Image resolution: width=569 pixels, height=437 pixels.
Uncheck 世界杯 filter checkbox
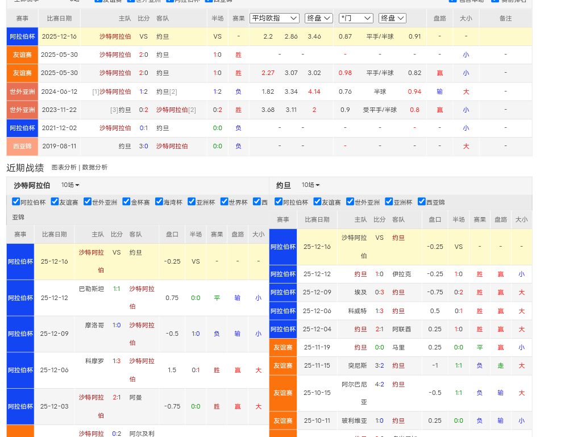click(x=224, y=202)
